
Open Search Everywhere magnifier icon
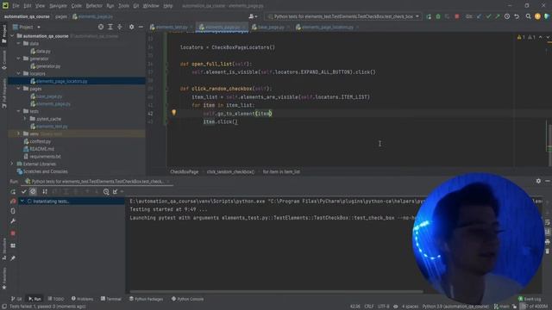pyautogui.click(x=529, y=16)
